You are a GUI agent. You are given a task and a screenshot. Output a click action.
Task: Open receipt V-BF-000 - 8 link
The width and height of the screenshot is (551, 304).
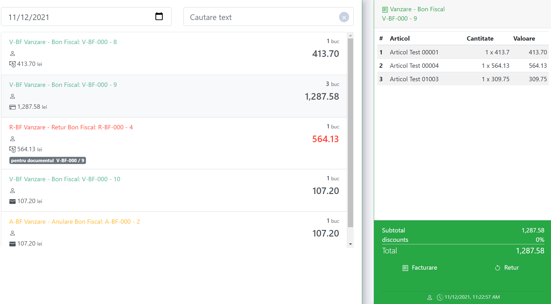(63, 42)
